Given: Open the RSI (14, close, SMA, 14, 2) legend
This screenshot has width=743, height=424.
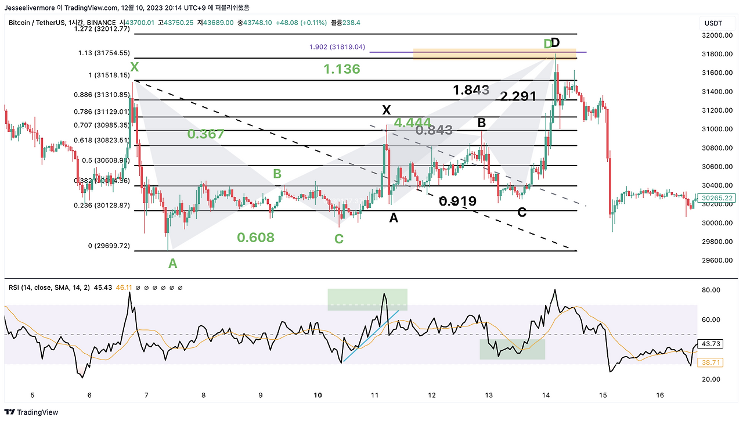Looking at the screenshot, I should (49, 288).
